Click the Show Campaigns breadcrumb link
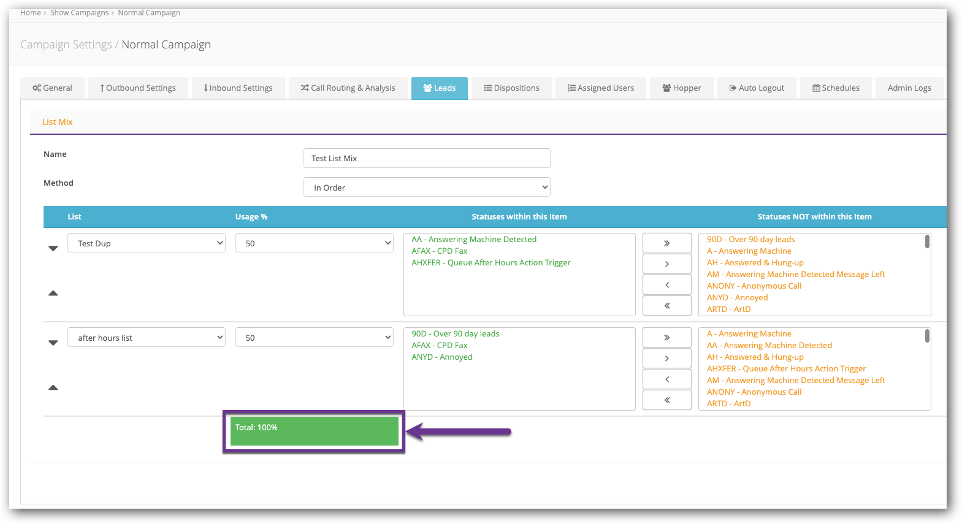962x524 pixels. (79, 13)
